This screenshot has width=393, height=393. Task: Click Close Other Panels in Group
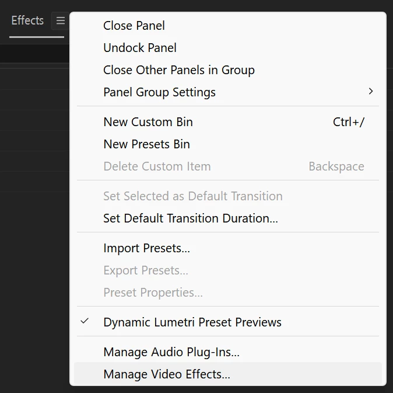tap(179, 70)
